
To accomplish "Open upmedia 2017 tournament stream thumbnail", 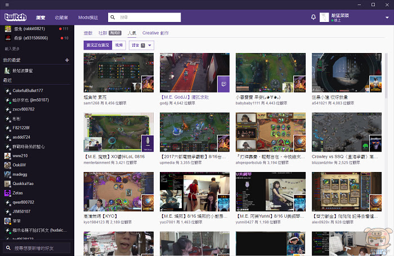I will pyautogui.click(x=195, y=132).
